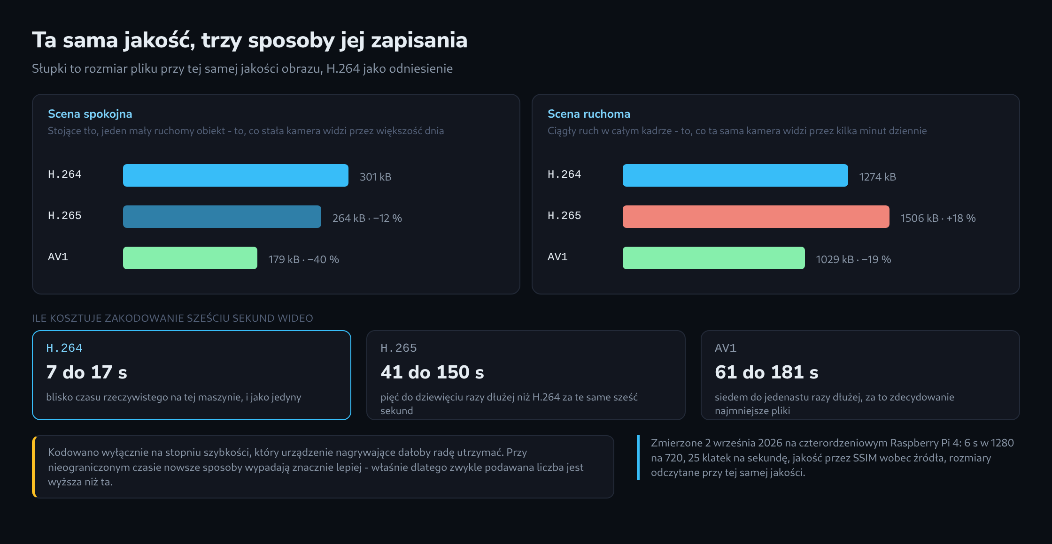Click the AV1 row label in Scena spokojna
Image resolution: width=1052 pixels, height=544 pixels.
click(x=58, y=257)
